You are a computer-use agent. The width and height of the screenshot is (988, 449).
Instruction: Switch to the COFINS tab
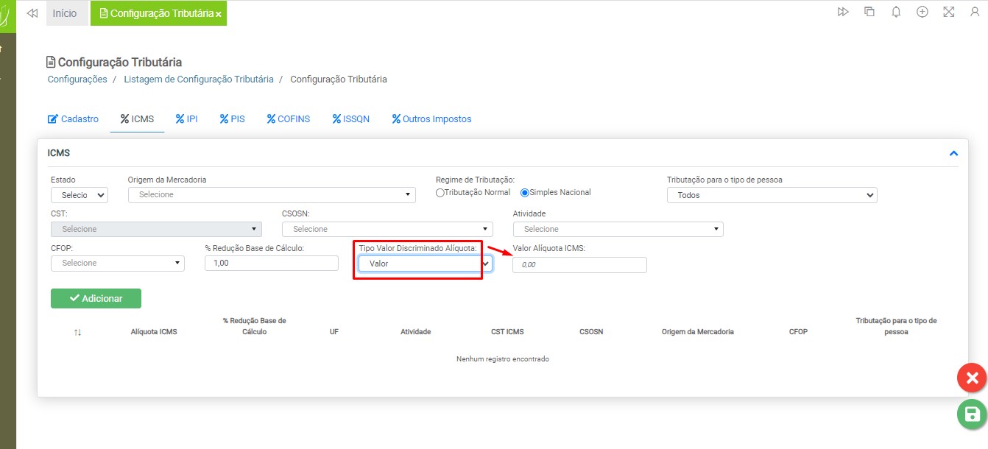click(x=289, y=119)
